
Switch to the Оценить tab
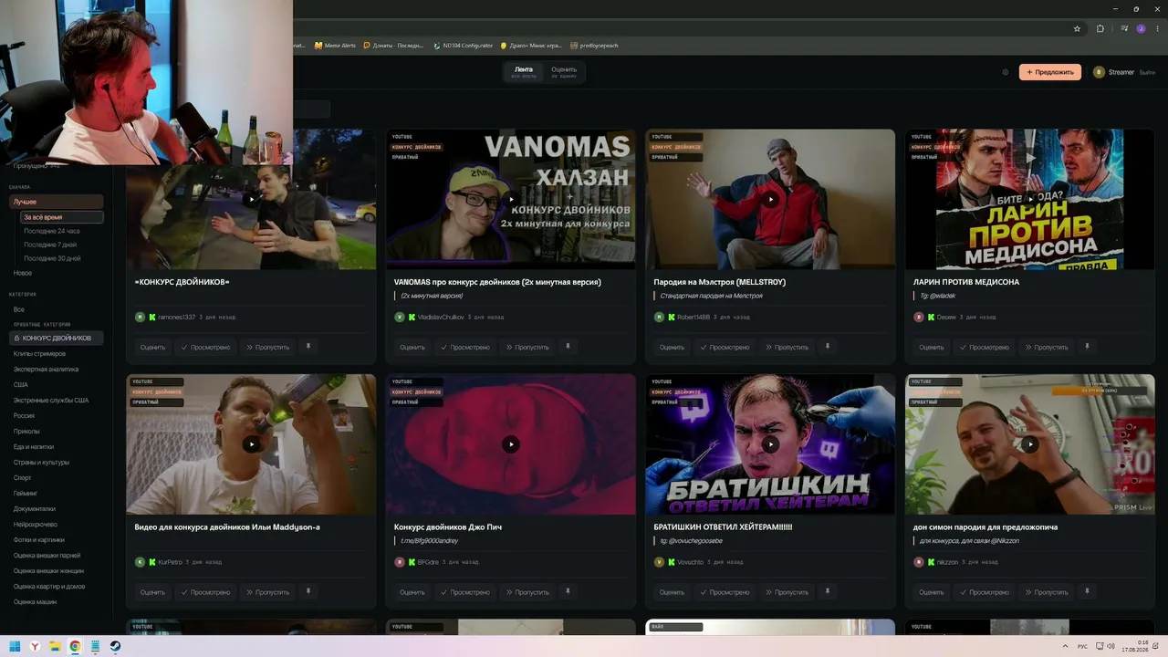[x=564, y=72]
